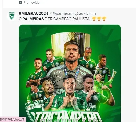Image resolution: width=136 pixels, height=122 pixels.
Task: Open the #MILGRAU2024 display name
Action: click(35, 13)
